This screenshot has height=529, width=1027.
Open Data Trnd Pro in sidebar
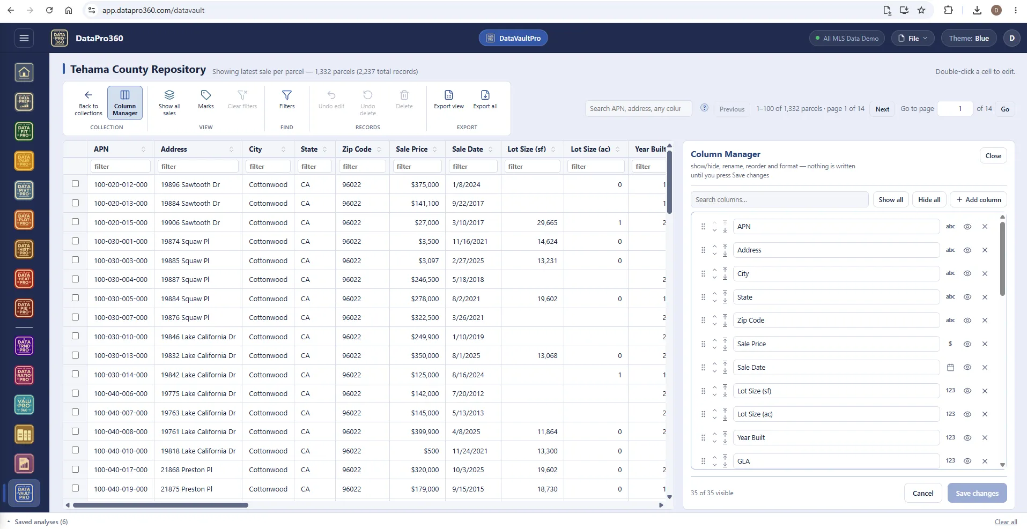pyautogui.click(x=24, y=346)
